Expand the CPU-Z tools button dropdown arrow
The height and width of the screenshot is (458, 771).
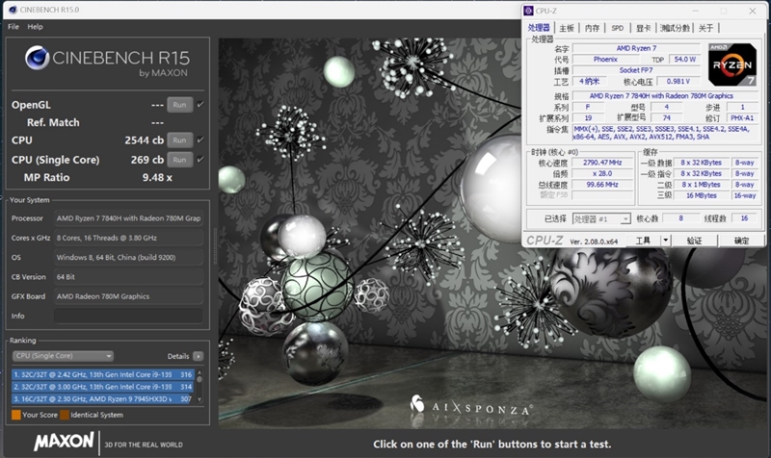click(668, 241)
